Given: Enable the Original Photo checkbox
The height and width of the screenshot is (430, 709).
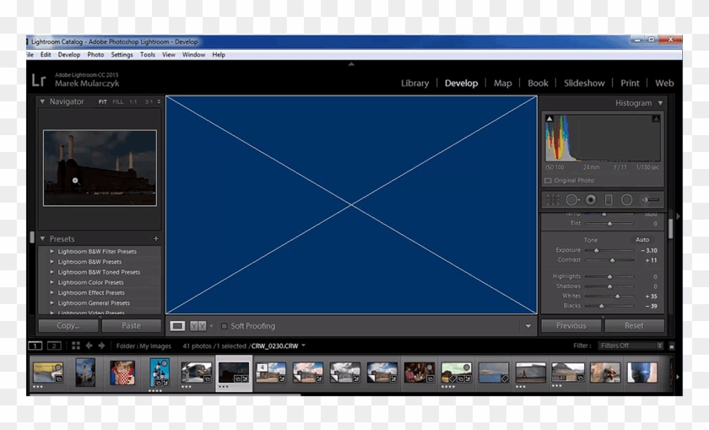Looking at the screenshot, I should coord(548,181).
